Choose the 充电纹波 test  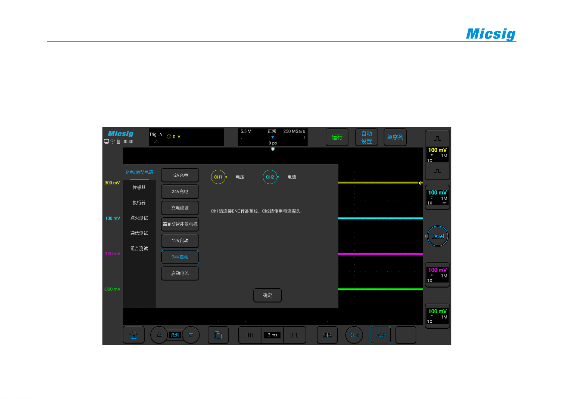[x=180, y=208]
